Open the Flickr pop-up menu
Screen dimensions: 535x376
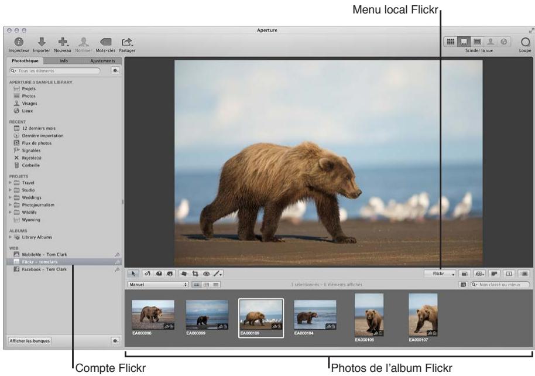click(x=440, y=274)
